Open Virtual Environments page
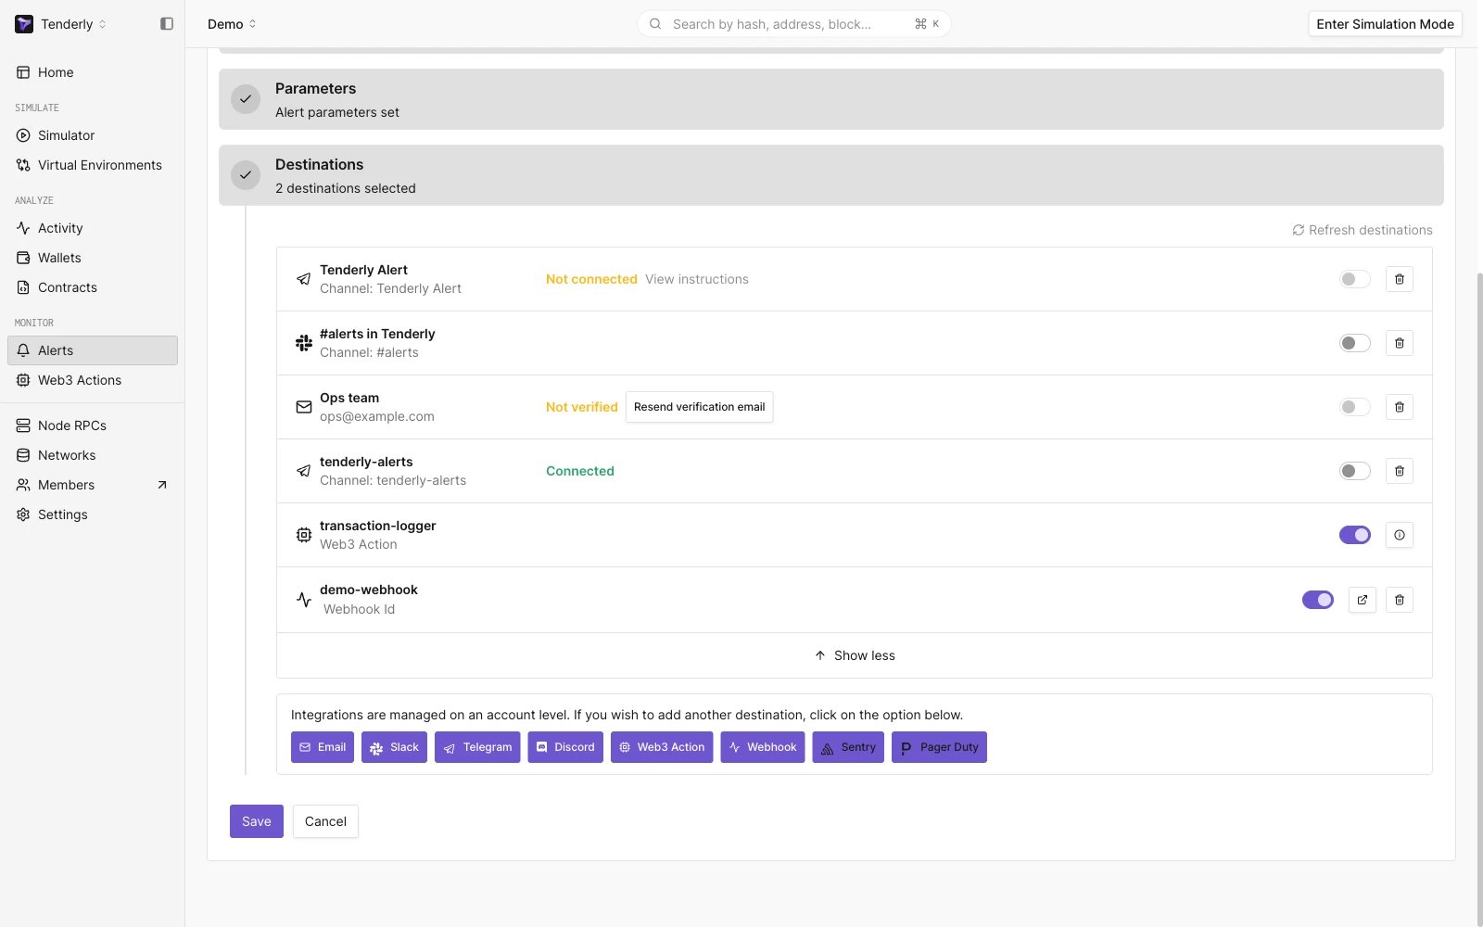Screen dimensions: 1483x927 93,165
